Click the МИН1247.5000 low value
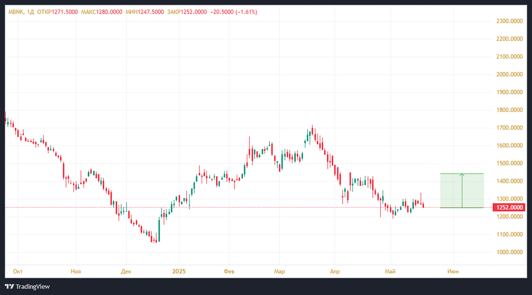Image resolution: width=532 pixels, height=295 pixels. point(145,12)
